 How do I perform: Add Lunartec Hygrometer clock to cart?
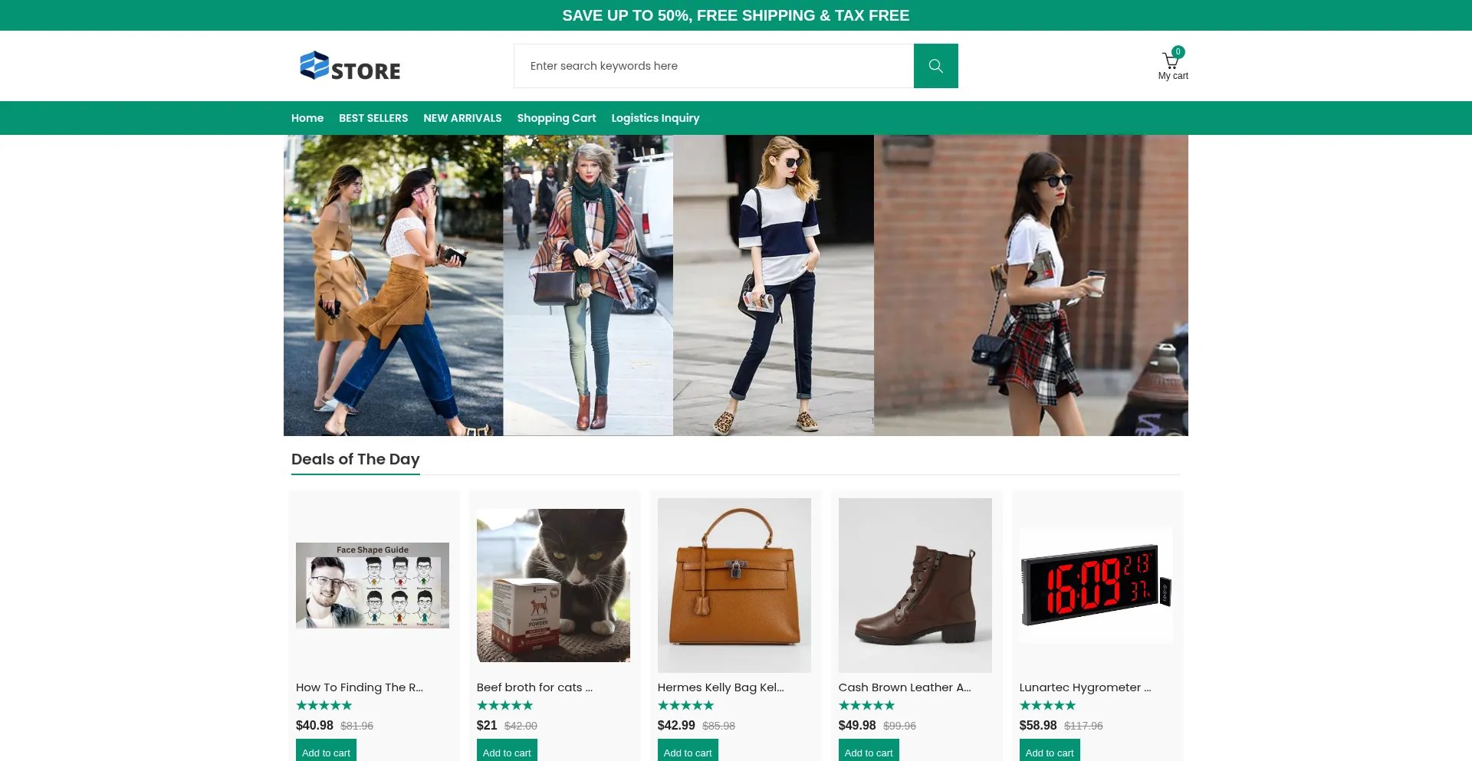[x=1049, y=752]
